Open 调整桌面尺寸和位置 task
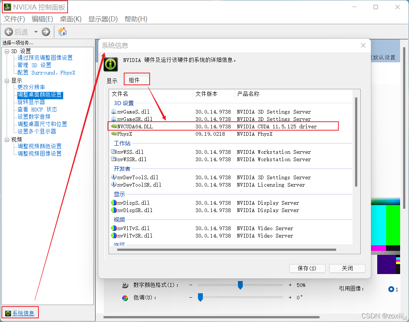Viewport: 409px width, 322px height. coord(42,124)
